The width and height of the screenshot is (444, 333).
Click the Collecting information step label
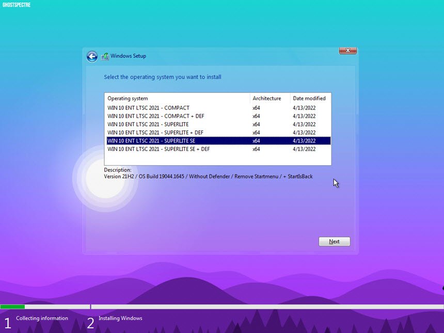click(x=42, y=318)
